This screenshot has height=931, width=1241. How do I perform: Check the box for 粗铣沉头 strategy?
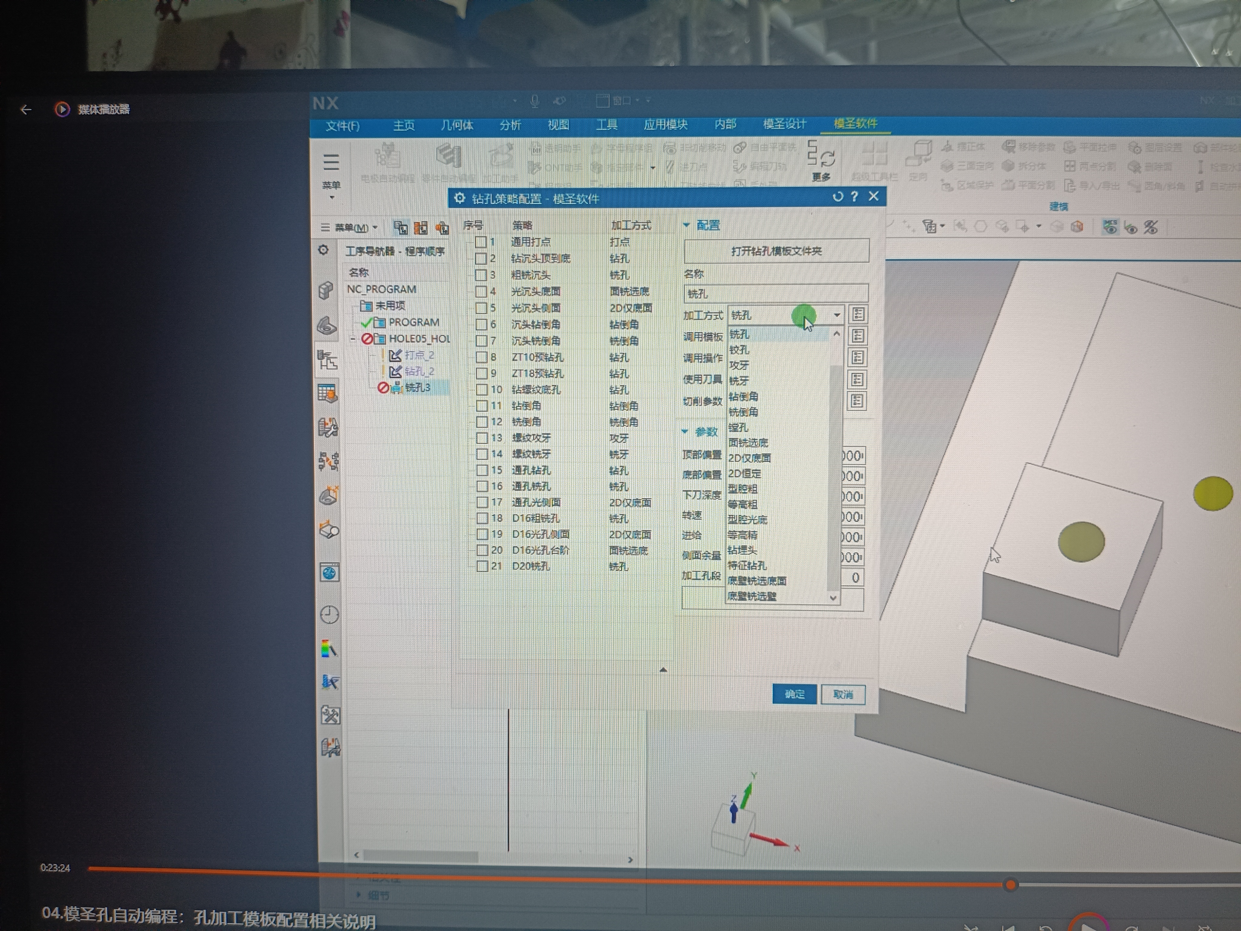(x=481, y=275)
